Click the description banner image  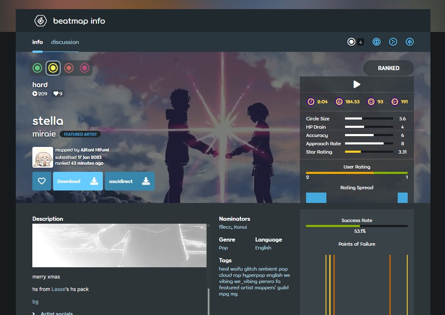(x=119, y=245)
